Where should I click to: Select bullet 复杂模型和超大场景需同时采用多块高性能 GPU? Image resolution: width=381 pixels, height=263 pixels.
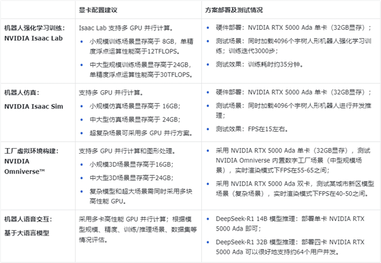[141, 196]
